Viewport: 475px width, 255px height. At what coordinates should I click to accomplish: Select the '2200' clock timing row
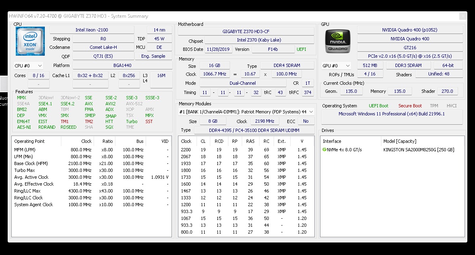tap(246, 150)
